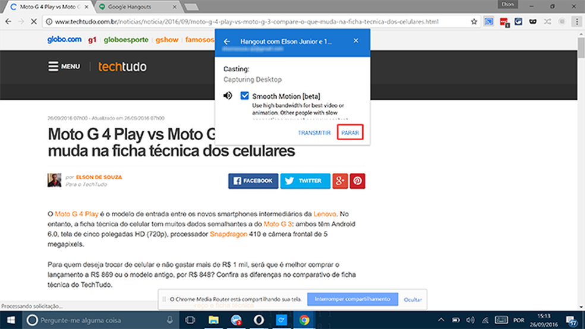The width and height of the screenshot is (585, 329).
Task: Open Chrome from the taskbar
Action: (304, 320)
